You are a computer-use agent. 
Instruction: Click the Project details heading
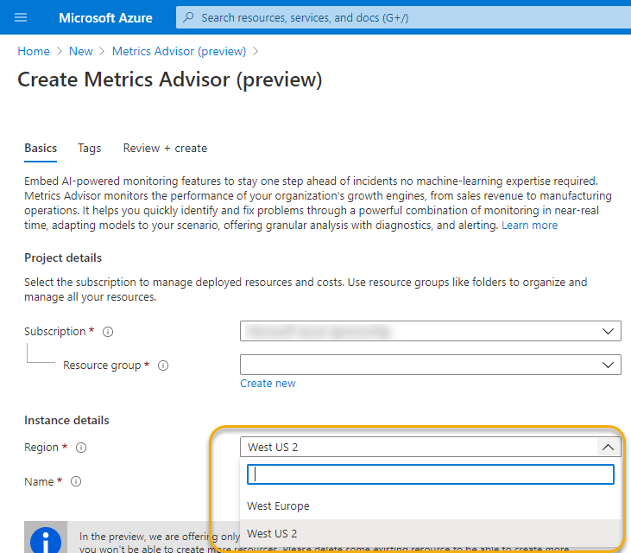click(63, 257)
